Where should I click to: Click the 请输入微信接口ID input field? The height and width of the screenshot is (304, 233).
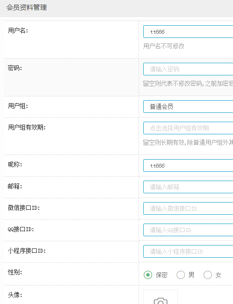(188, 208)
